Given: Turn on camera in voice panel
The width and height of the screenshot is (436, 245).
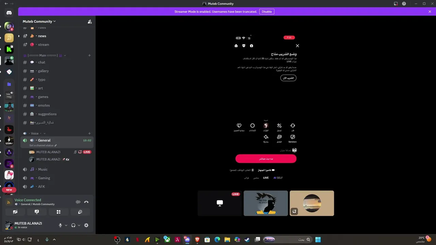Looking at the screenshot, I should coord(15,212).
